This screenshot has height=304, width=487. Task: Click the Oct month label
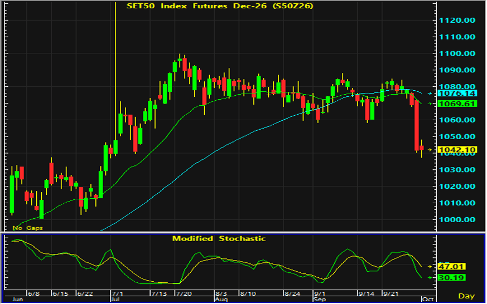coord(428,300)
